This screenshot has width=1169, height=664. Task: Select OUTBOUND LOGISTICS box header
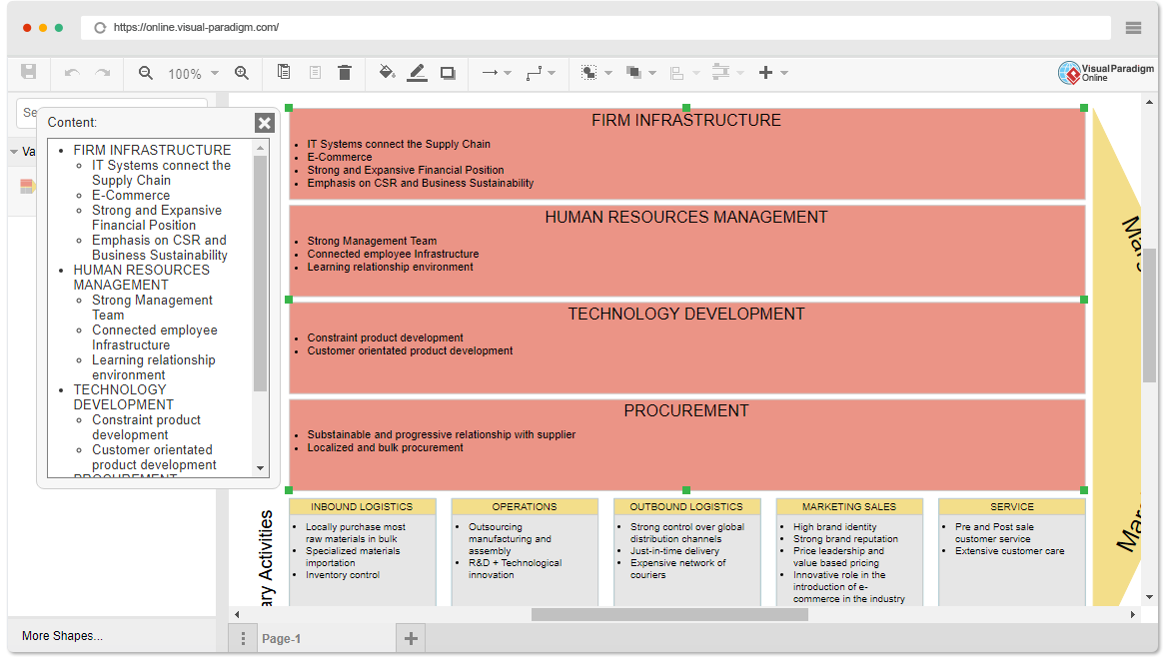(x=686, y=507)
